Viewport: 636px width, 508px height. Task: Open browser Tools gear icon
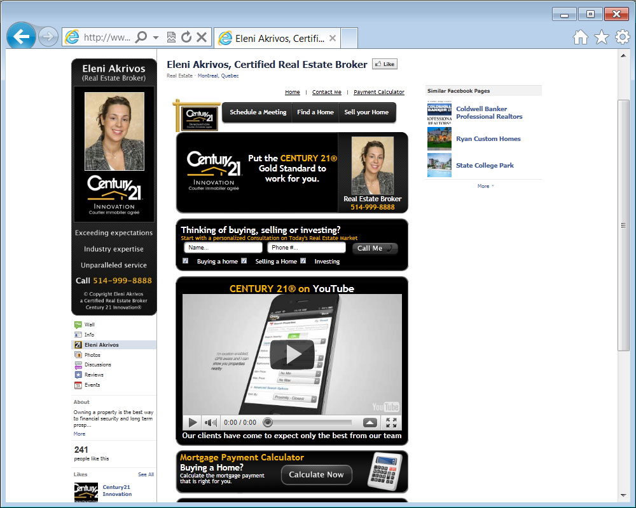pyautogui.click(x=623, y=37)
